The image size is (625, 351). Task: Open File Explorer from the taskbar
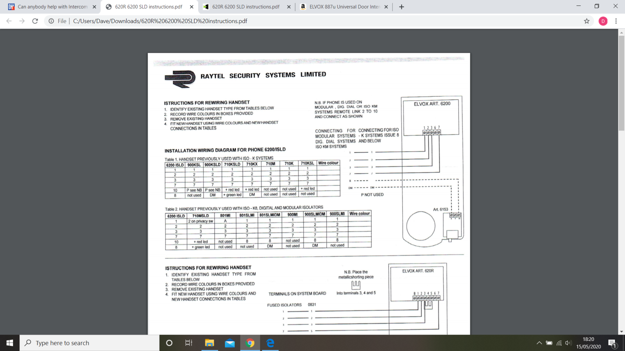coord(209,343)
